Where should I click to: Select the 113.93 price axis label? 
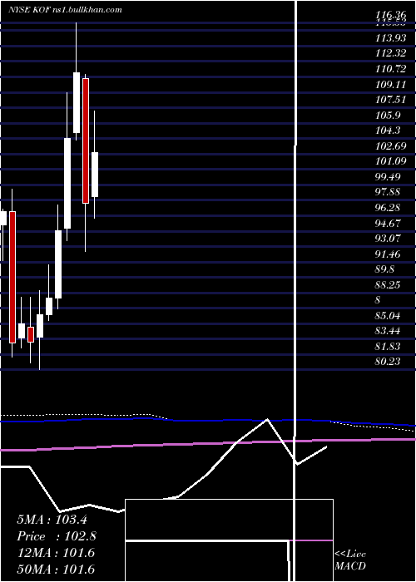390,38
